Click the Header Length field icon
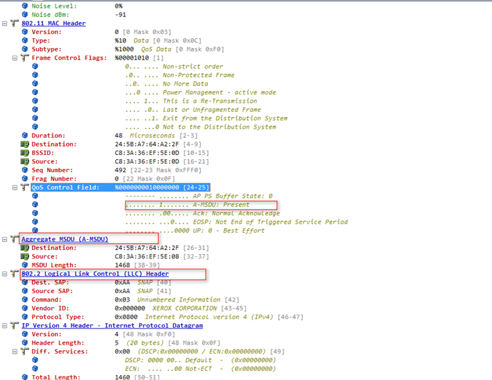Image resolution: width=492 pixels, height=380 pixels. [x=25, y=342]
